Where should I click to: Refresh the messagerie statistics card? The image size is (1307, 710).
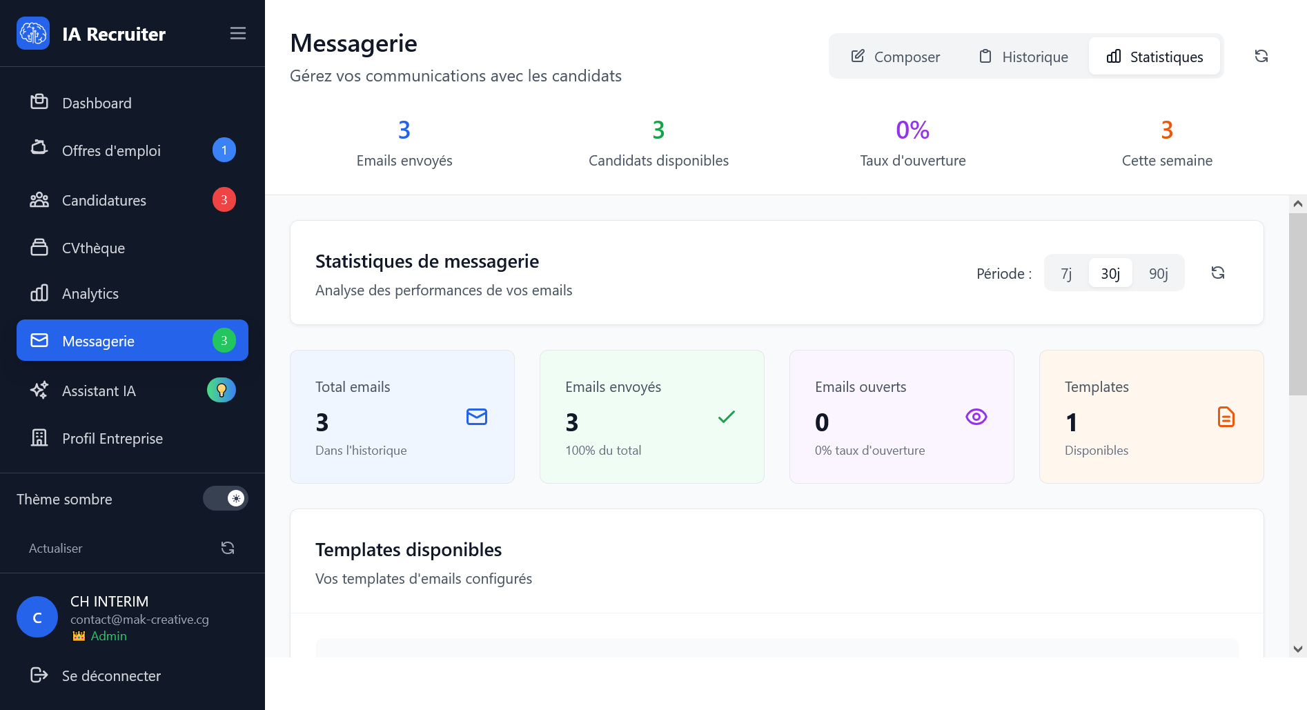coord(1217,273)
